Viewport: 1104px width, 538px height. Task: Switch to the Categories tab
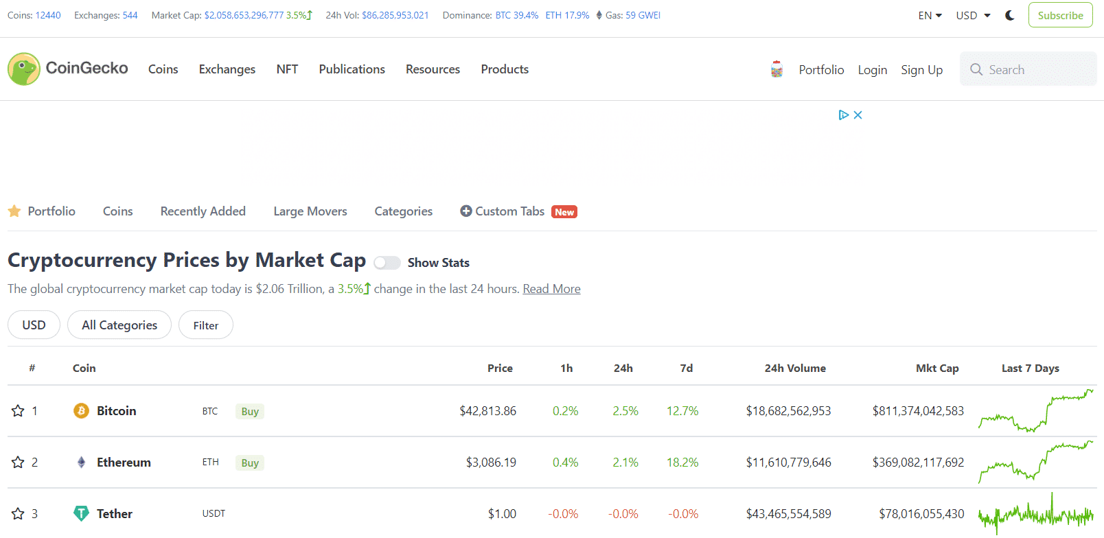coord(404,211)
